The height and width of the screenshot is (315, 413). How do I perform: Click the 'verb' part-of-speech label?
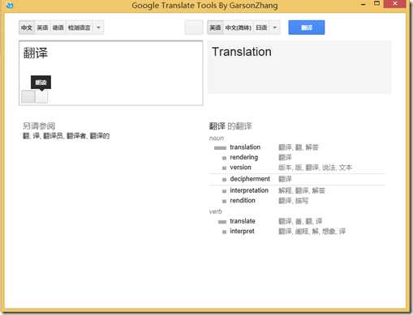[215, 211]
